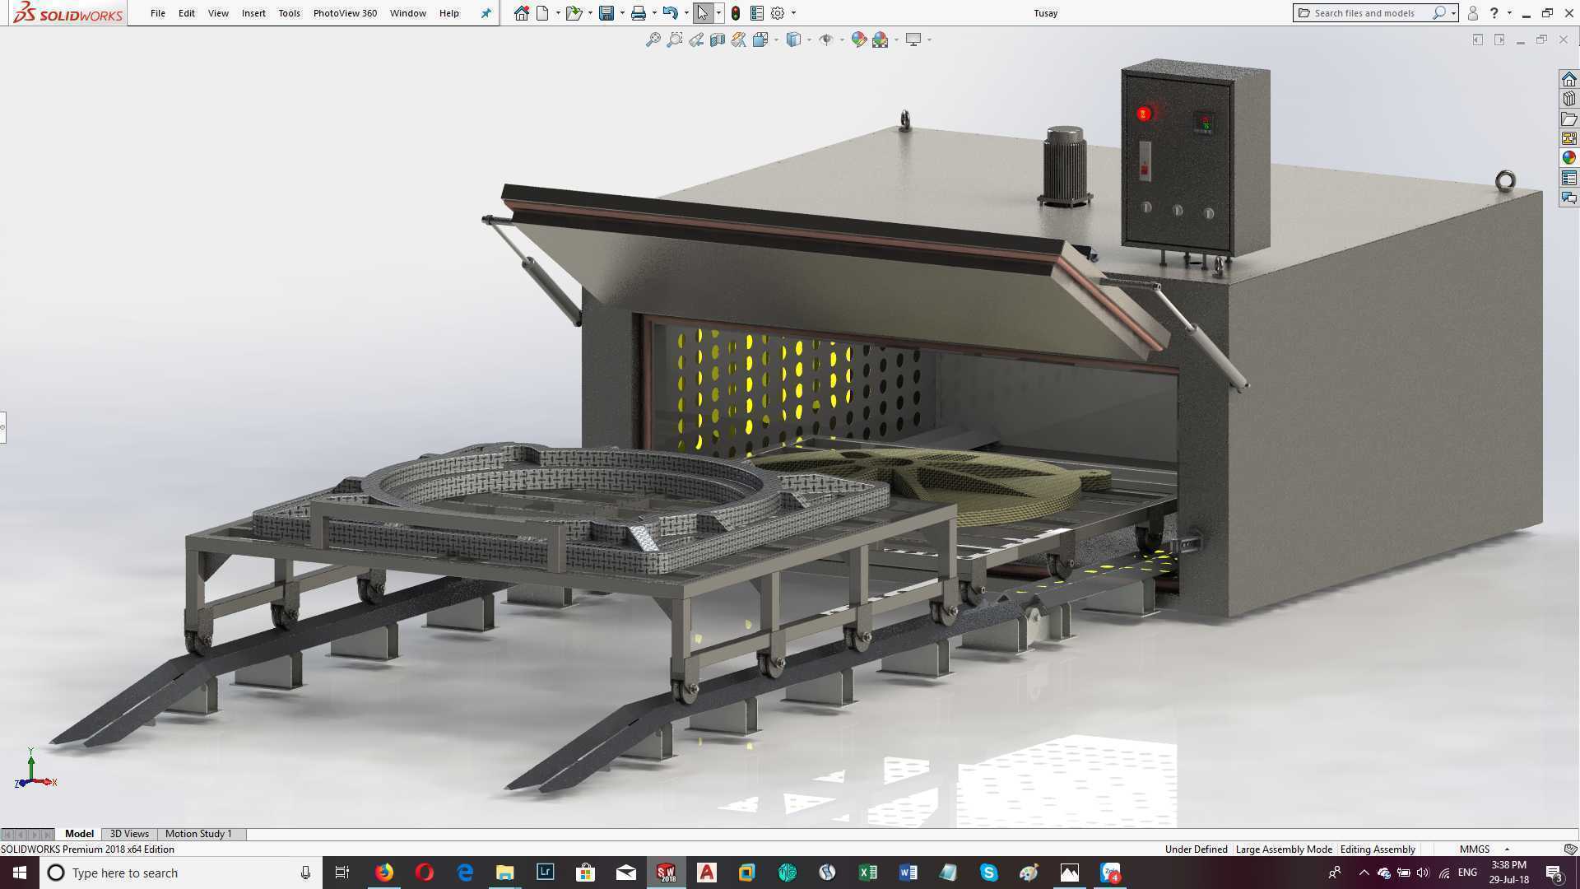Switch to the Motion Study 1 tab
The height and width of the screenshot is (889, 1580).
point(198,834)
